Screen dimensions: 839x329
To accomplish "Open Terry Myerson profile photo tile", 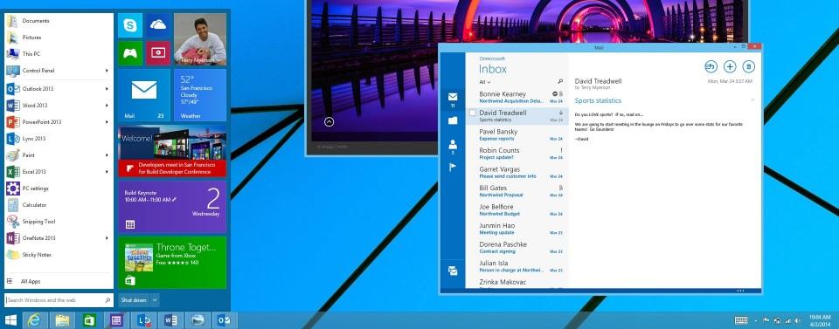I will pyautogui.click(x=200, y=39).
